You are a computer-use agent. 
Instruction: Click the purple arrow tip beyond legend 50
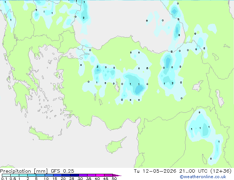coord(117,175)
